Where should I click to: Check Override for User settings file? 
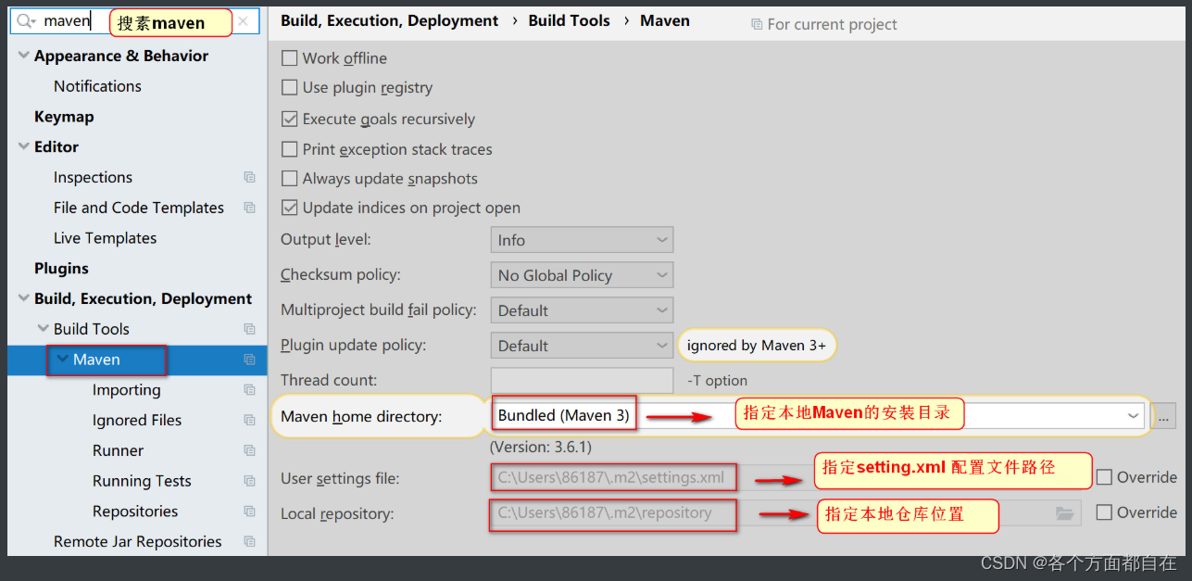point(1104,477)
